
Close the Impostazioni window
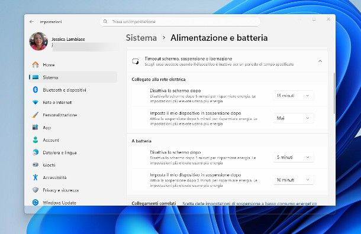coord(328,19)
